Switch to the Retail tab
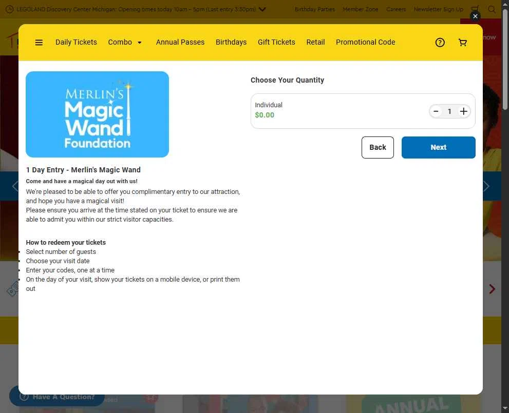Screen dimensions: 509x413 tap(315, 42)
